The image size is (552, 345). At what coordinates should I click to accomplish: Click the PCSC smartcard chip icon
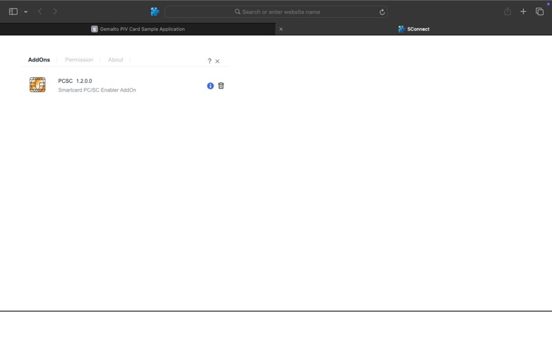[37, 85]
